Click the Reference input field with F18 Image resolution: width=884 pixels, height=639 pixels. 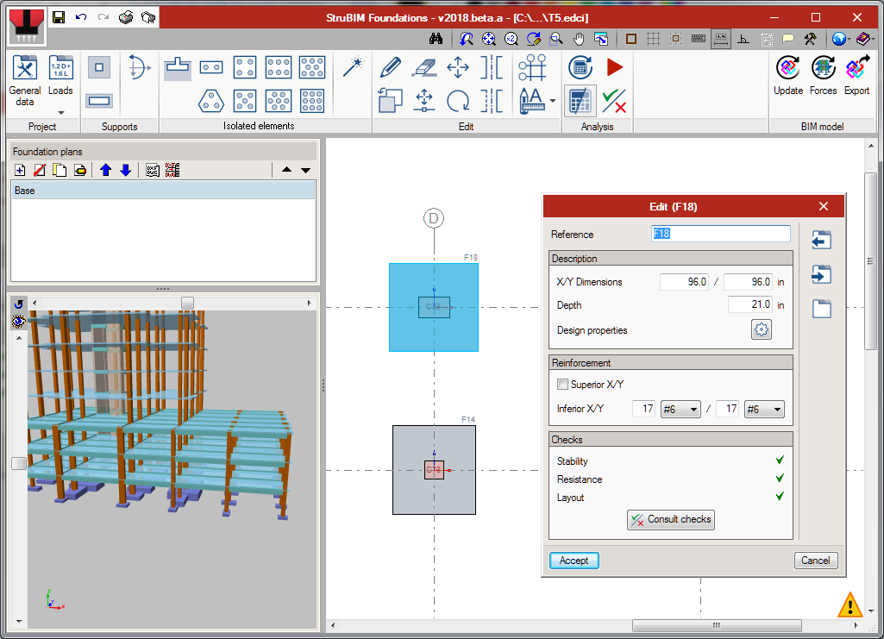point(720,234)
